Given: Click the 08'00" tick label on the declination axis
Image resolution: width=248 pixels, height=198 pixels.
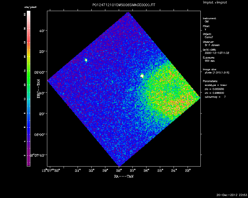Looking at the screenshot, I should 41,135.
